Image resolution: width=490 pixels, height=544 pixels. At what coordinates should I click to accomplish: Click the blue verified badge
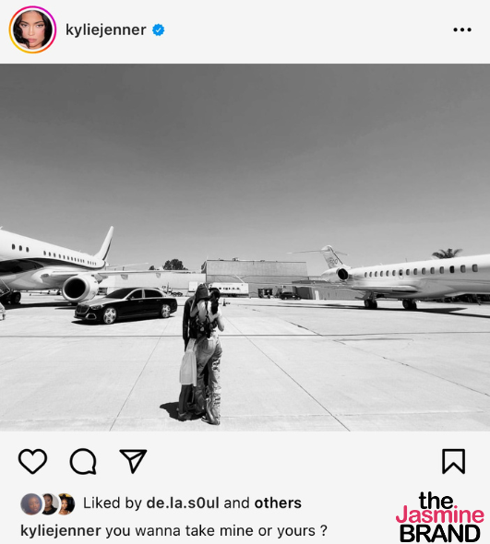159,30
